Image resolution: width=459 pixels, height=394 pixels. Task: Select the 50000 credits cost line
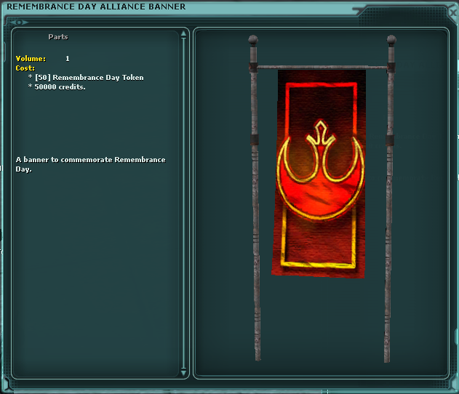[60, 87]
